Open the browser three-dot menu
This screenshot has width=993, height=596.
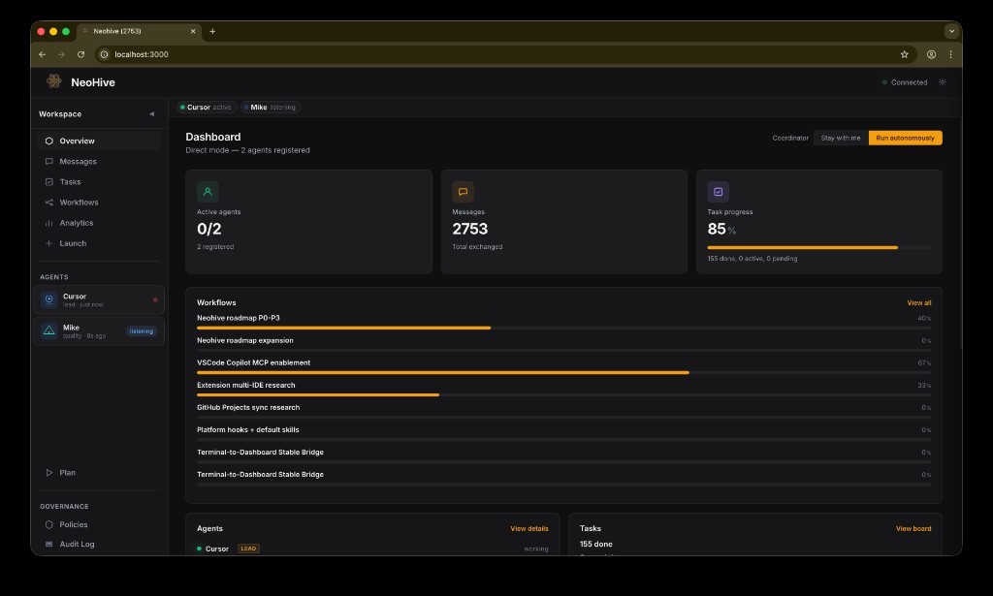pos(950,54)
